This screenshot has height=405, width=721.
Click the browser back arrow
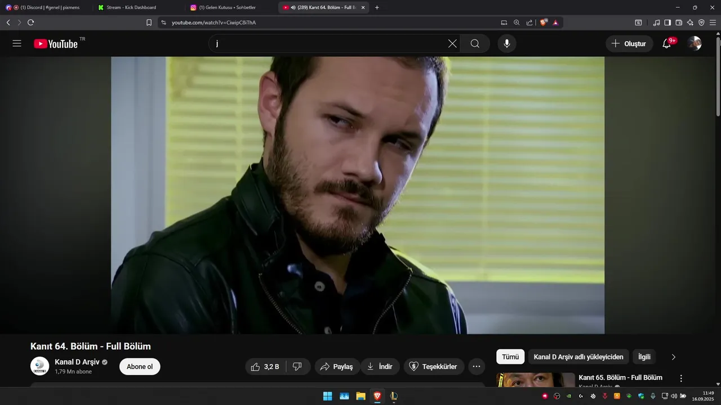(x=8, y=22)
